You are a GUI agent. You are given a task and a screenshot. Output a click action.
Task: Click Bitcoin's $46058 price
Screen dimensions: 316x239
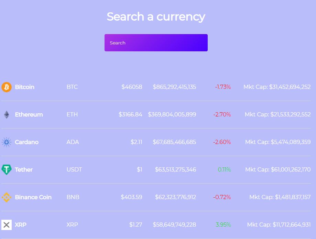132,87
